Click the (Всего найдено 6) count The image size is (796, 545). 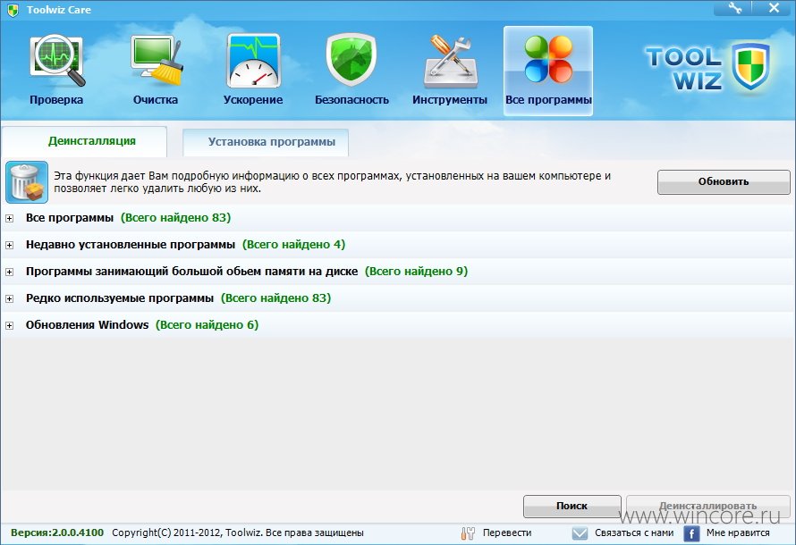[x=207, y=325]
